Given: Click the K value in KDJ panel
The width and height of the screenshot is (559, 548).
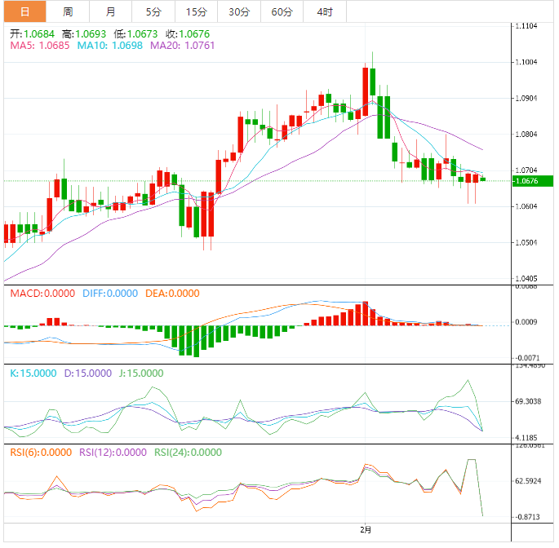Looking at the screenshot, I should tap(33, 373).
